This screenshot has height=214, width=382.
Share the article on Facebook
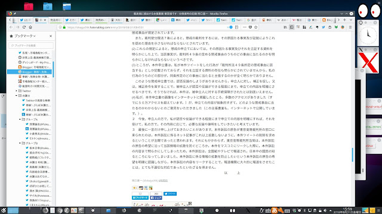click(156, 198)
